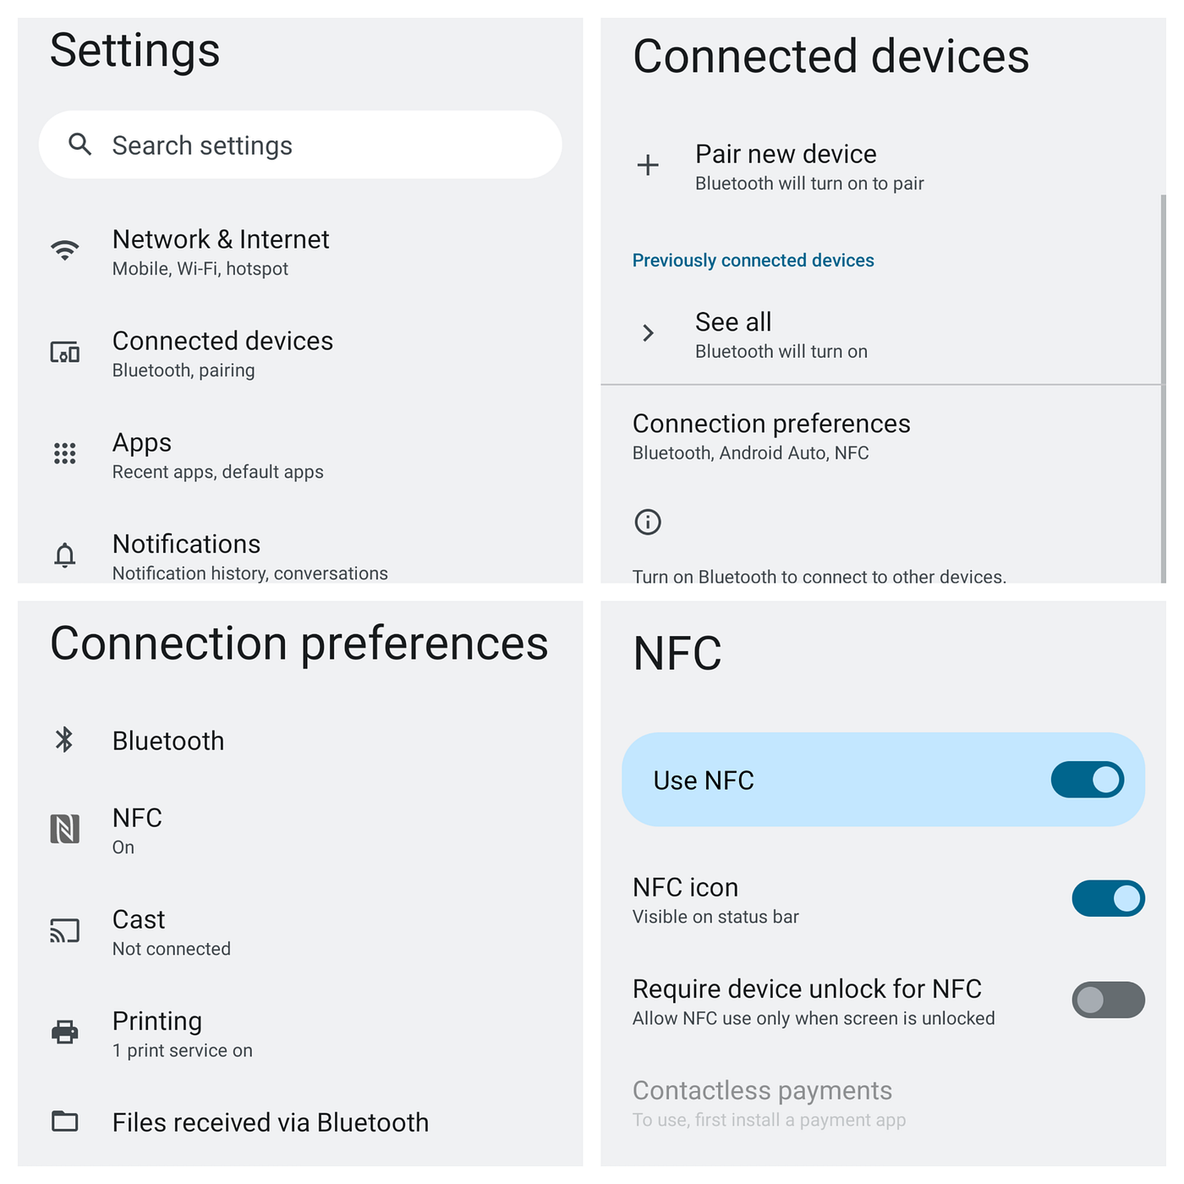The height and width of the screenshot is (1184, 1184).
Task: Click the Connected devices panel scrollbar
Action: click(1163, 388)
